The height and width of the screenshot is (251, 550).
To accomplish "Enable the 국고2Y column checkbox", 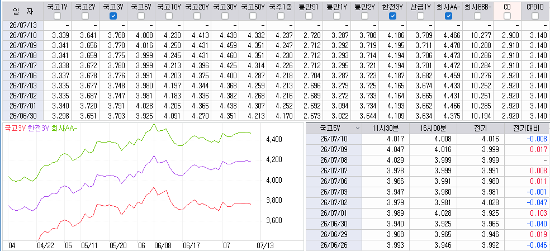I will pos(85,16).
